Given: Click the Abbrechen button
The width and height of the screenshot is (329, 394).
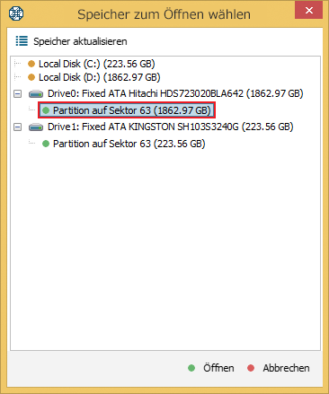Looking at the screenshot, I should (279, 368).
